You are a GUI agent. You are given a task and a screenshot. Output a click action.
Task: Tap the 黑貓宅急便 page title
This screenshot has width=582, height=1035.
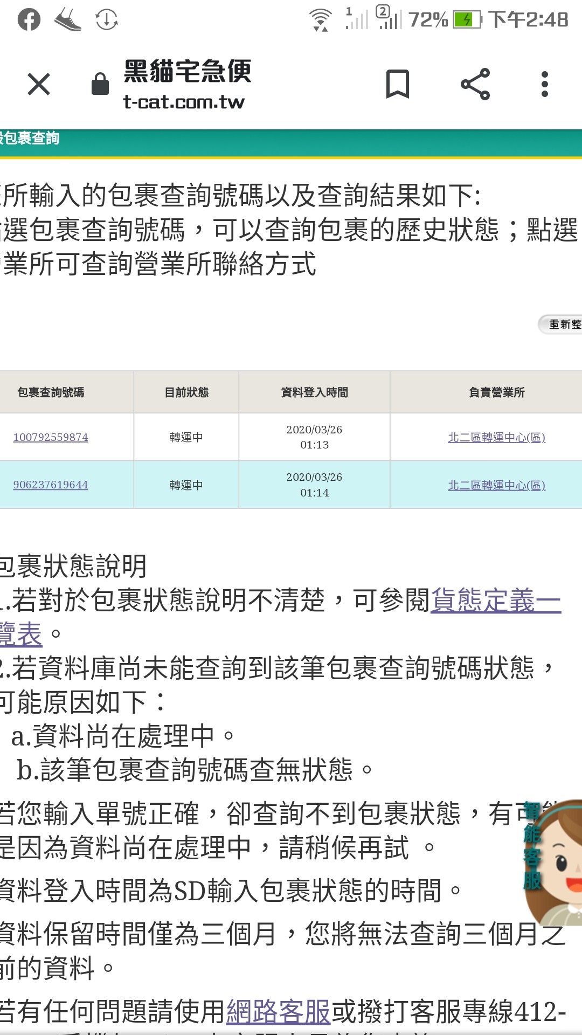pos(188,71)
